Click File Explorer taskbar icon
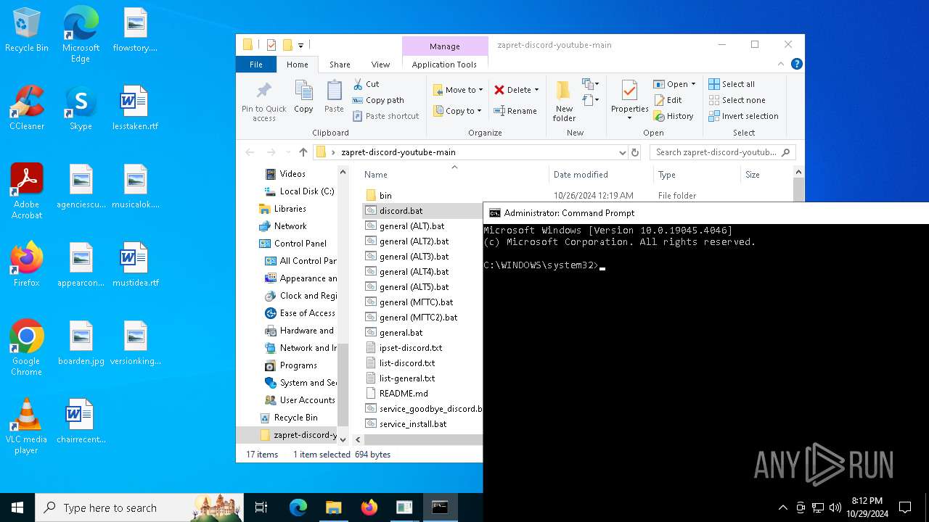 click(334, 507)
